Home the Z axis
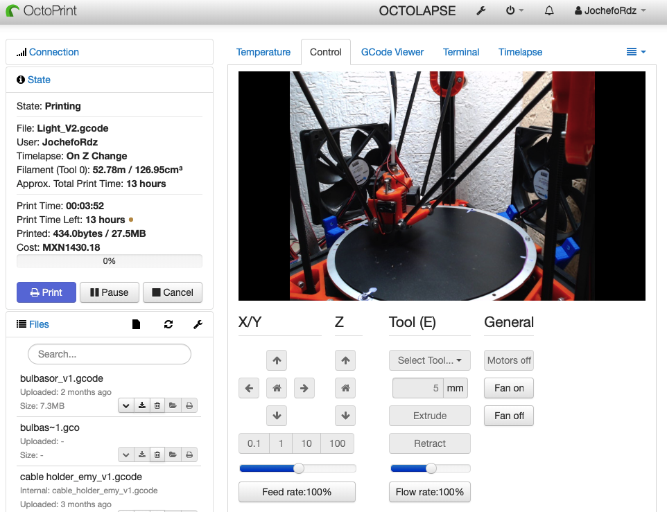The image size is (667, 512). click(345, 389)
